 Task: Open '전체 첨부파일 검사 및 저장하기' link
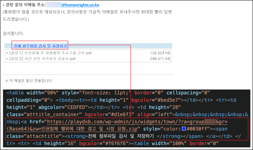[40, 46]
